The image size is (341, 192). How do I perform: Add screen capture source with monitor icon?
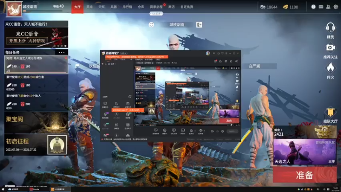[x=156, y=131]
